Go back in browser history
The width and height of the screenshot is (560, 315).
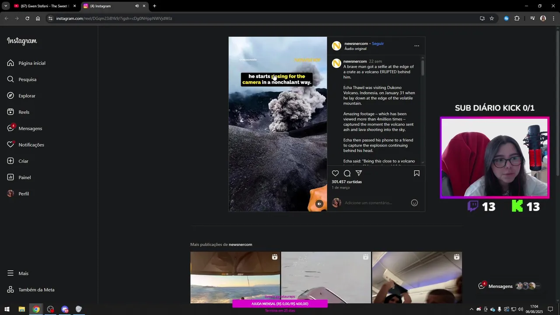pos(6,18)
